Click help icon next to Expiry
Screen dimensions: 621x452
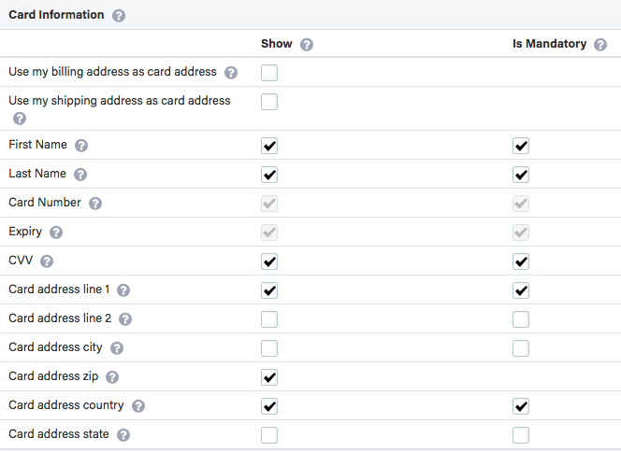tap(56, 233)
